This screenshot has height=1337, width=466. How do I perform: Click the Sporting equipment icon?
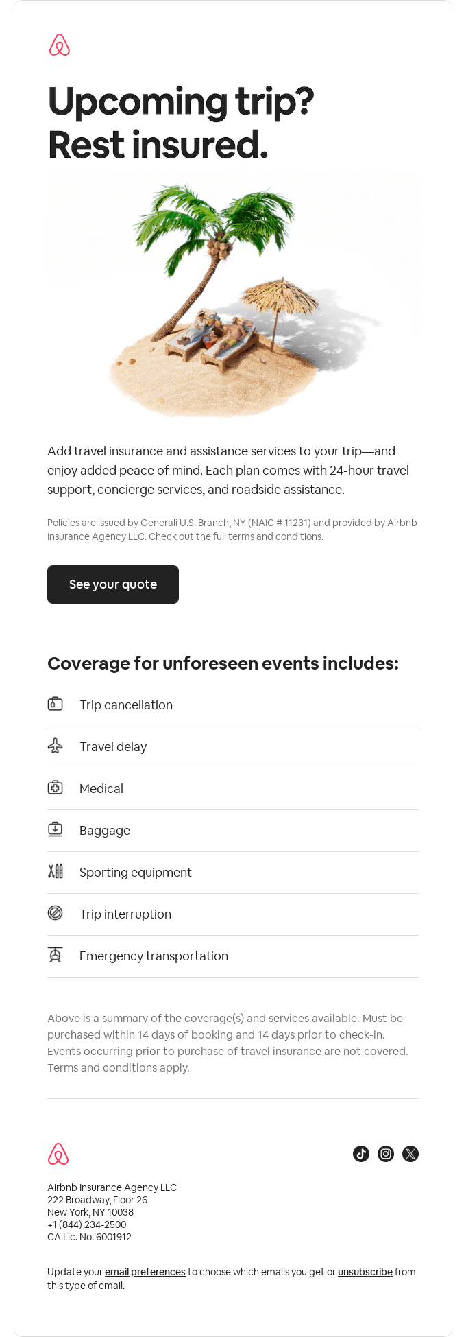56,871
